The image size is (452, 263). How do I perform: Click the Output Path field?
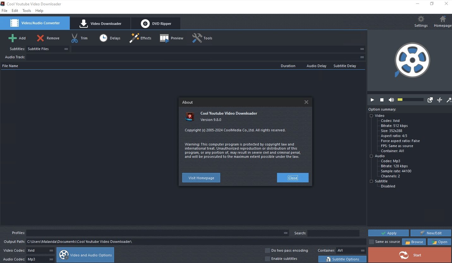tap(196, 242)
